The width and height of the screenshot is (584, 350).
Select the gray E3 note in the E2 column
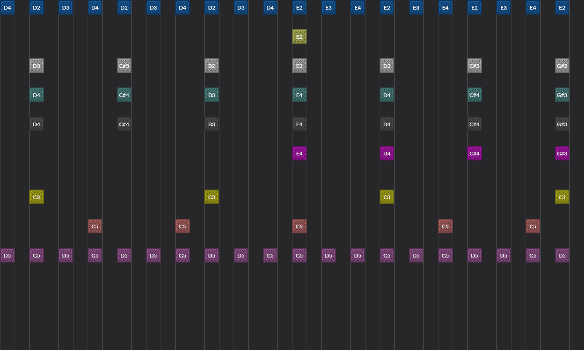point(299,66)
